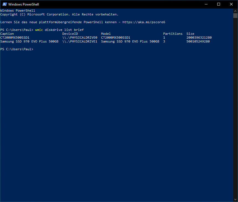Click the 'Size' column header
Image resolution: width=238 pixels, height=202 pixels.
tap(190, 34)
